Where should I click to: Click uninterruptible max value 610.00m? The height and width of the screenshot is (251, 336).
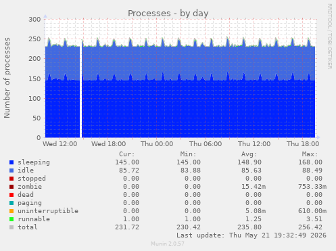[312, 211]
